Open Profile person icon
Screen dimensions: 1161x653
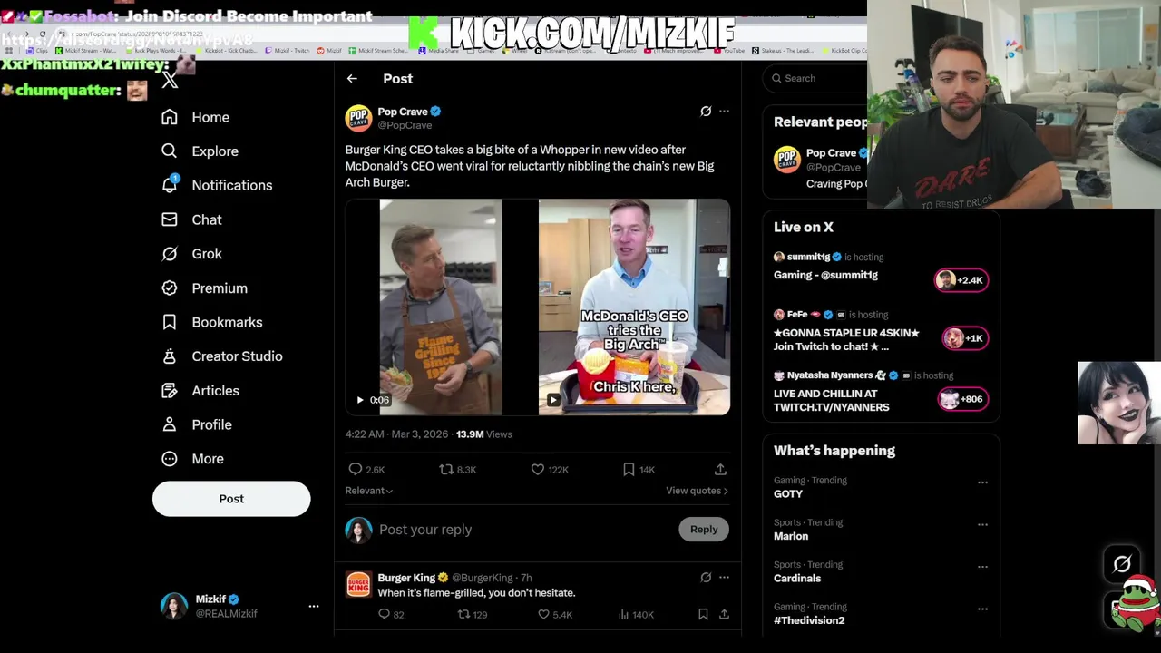(170, 424)
